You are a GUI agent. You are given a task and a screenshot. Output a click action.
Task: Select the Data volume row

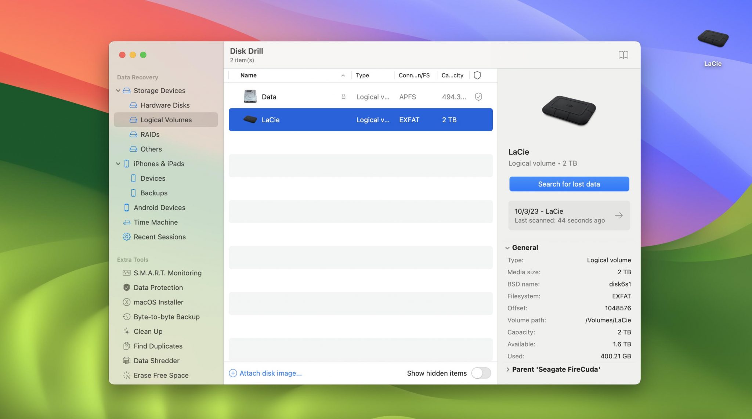tap(361, 97)
